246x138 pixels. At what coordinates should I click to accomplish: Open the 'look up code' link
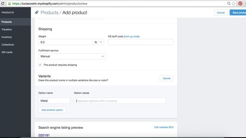point(131,36)
